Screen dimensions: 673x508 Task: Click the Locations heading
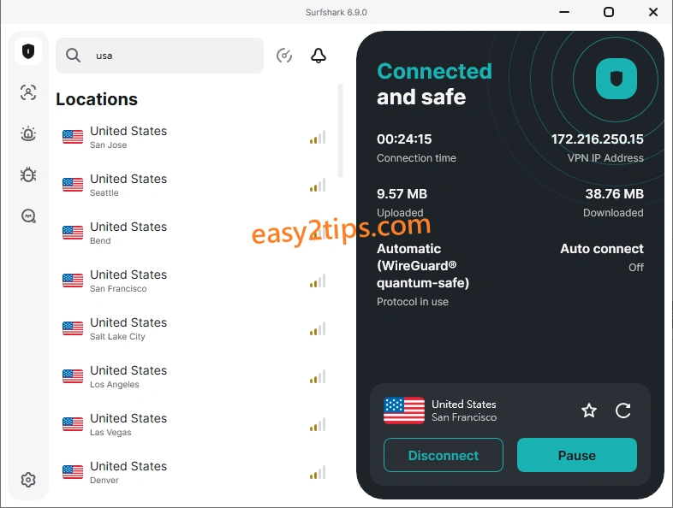click(x=97, y=99)
